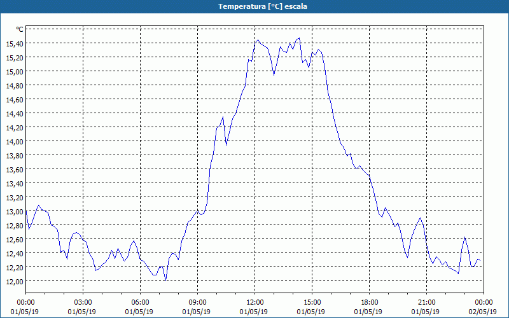The image size is (509, 318).
Task: Select the 13,40 y-axis value
Action: pos(15,183)
